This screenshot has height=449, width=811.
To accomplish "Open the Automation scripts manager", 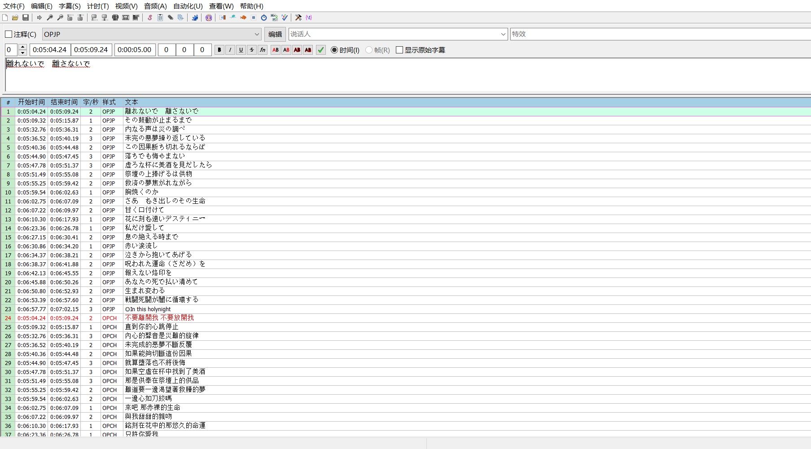I will click(x=195, y=18).
